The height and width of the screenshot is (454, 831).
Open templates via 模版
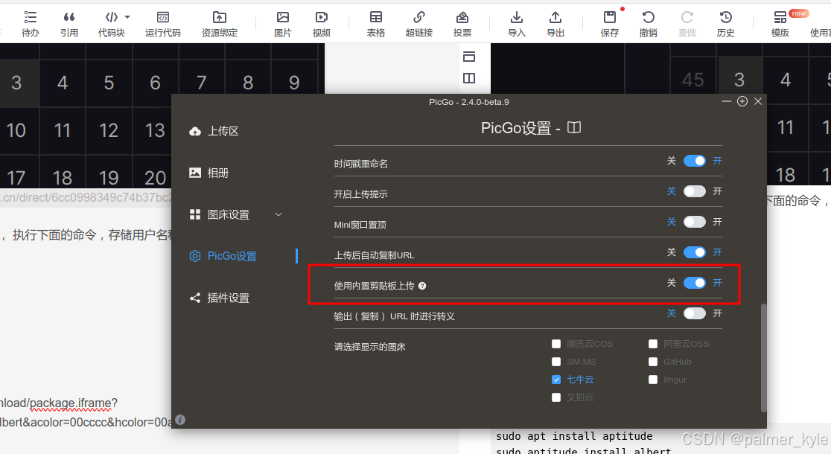(780, 25)
